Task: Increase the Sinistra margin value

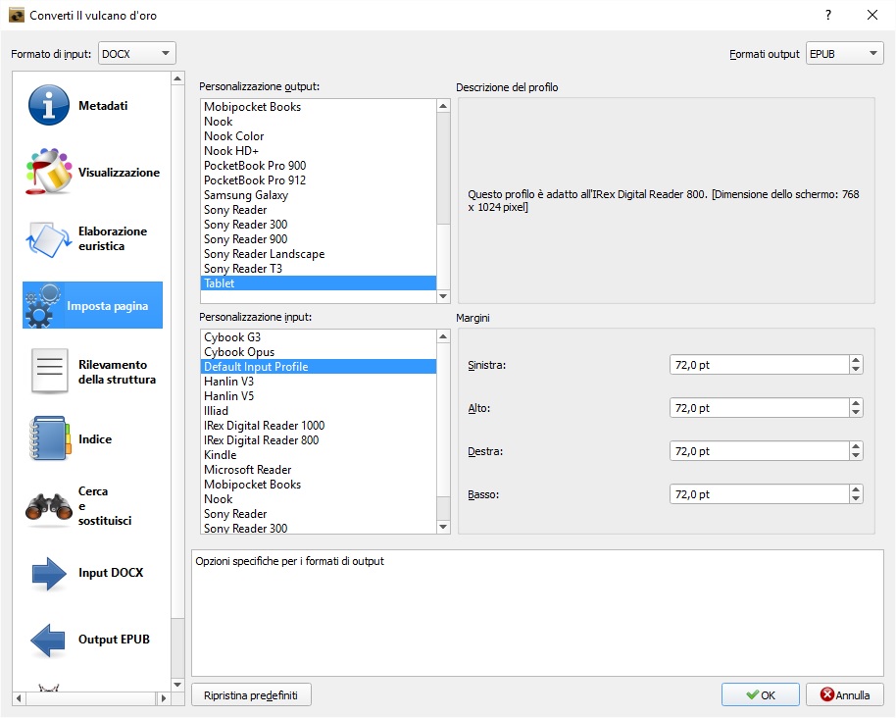Action: [x=857, y=360]
